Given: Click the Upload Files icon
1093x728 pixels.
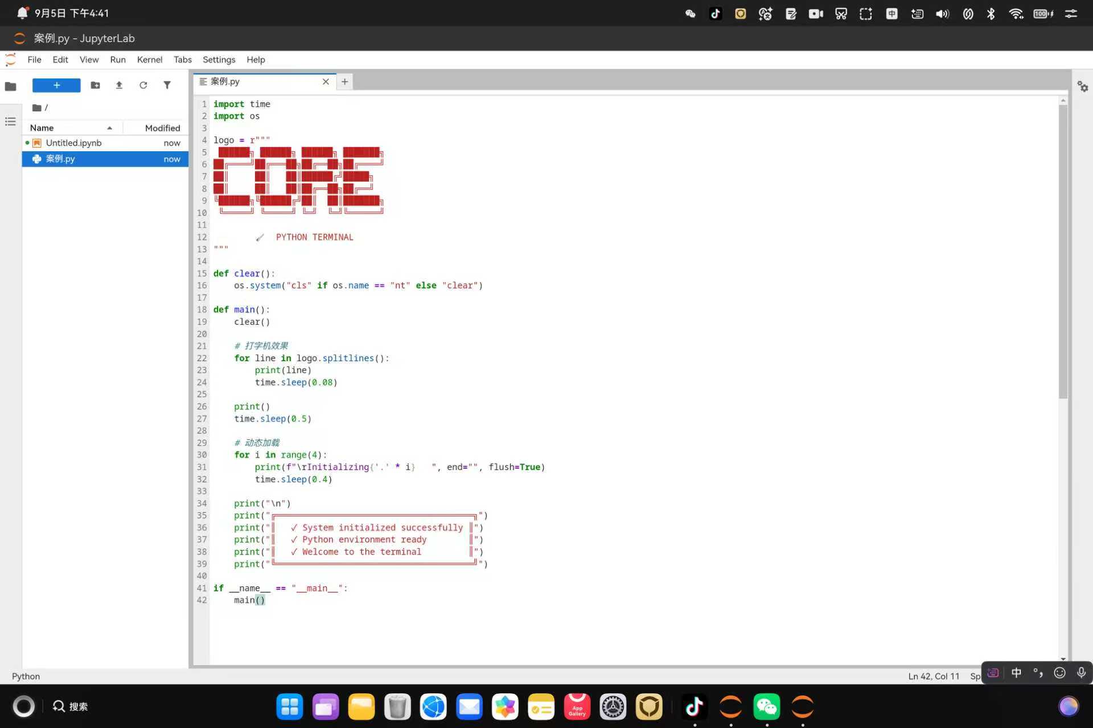Looking at the screenshot, I should [x=119, y=85].
